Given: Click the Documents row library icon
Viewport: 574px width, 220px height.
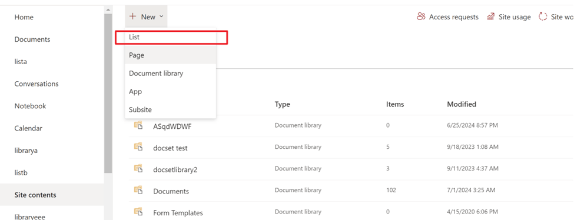Looking at the screenshot, I should coord(138,190).
